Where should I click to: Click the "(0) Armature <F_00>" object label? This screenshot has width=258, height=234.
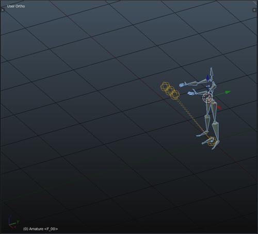point(40,229)
